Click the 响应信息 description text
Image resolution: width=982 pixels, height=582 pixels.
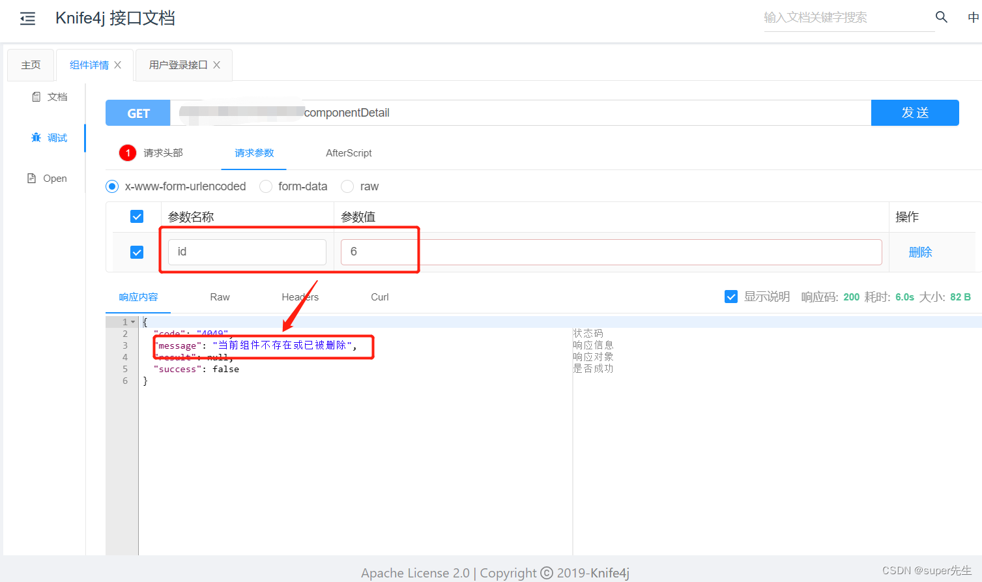(593, 345)
